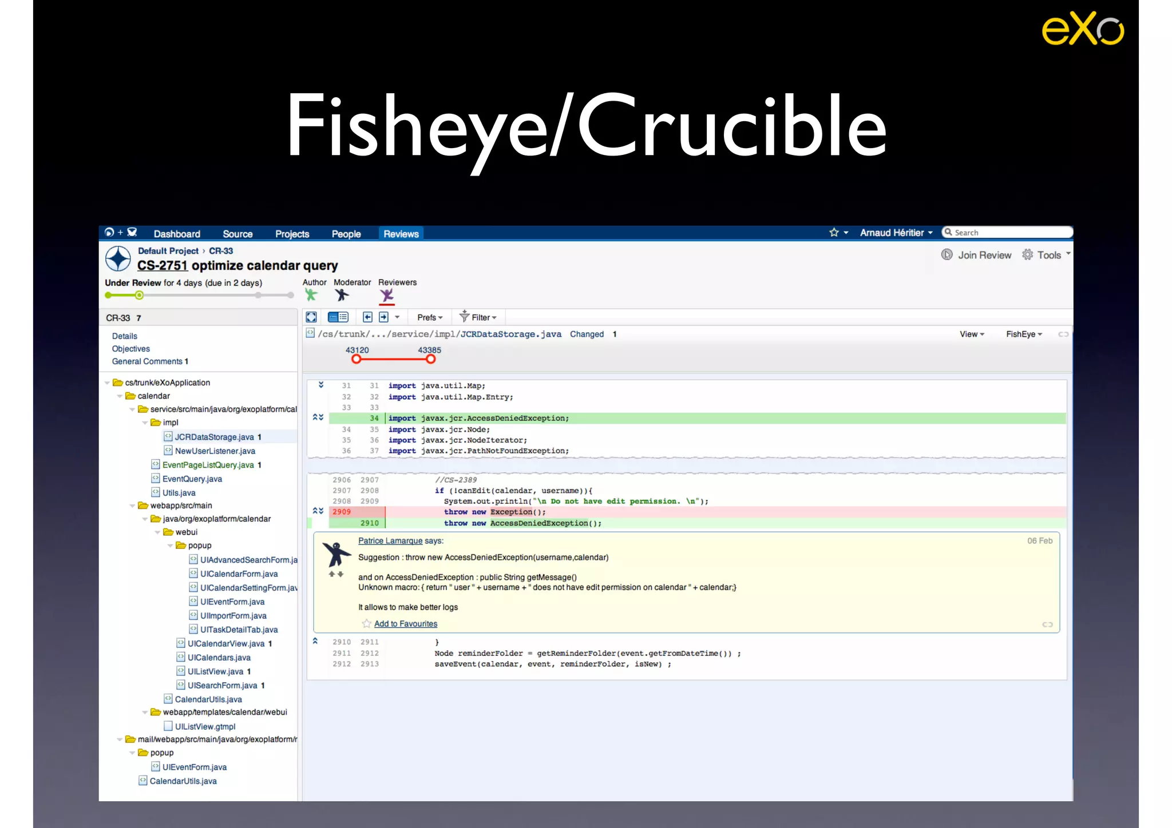The height and width of the screenshot is (828, 1172).
Task: Collapse the webapp/src/main folder
Action: pos(132,506)
